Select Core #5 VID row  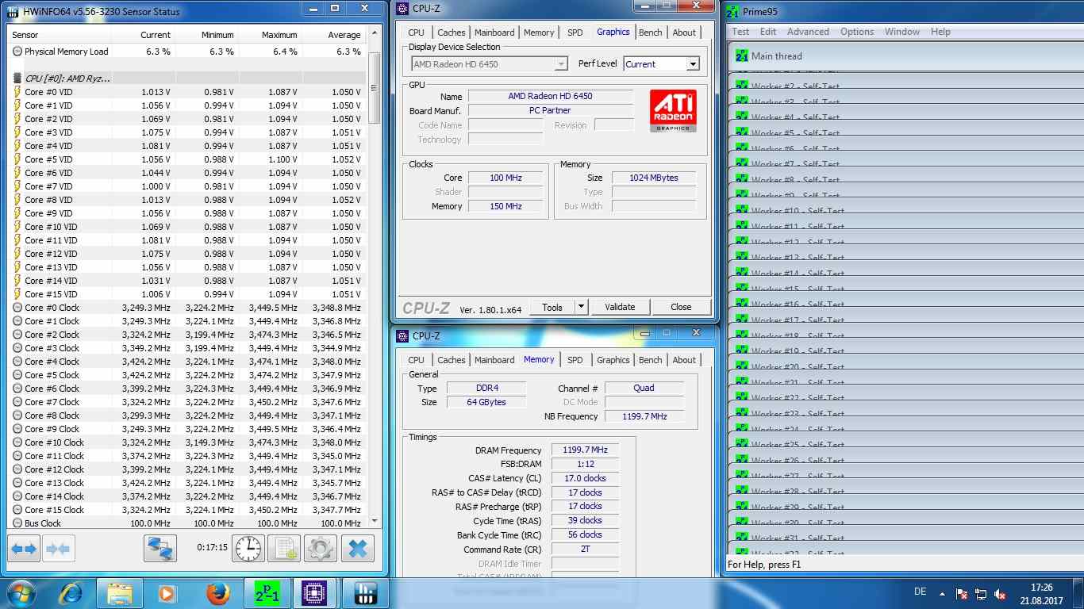click(x=187, y=159)
